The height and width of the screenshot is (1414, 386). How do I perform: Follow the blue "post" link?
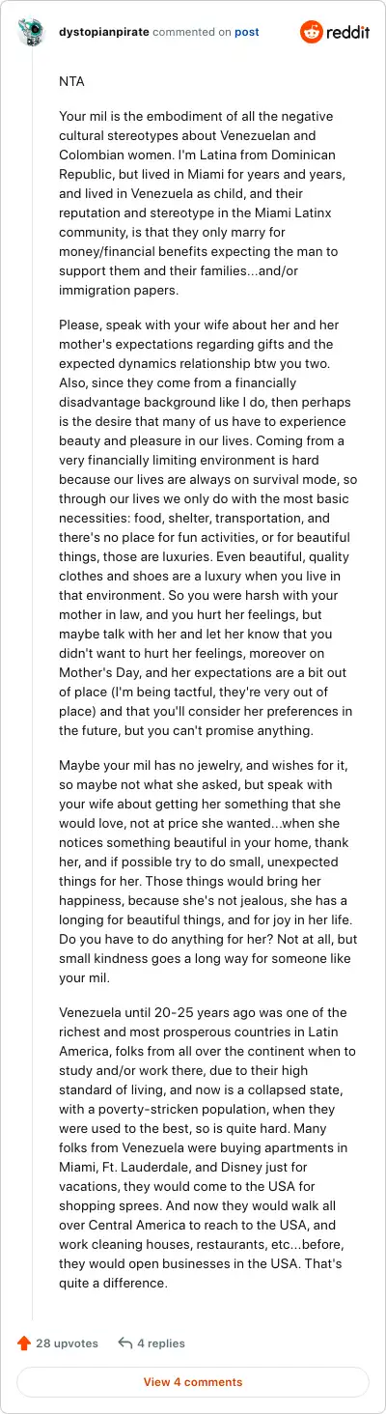tap(247, 32)
